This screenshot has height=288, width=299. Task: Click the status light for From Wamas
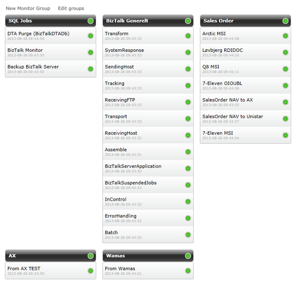pos(188,271)
